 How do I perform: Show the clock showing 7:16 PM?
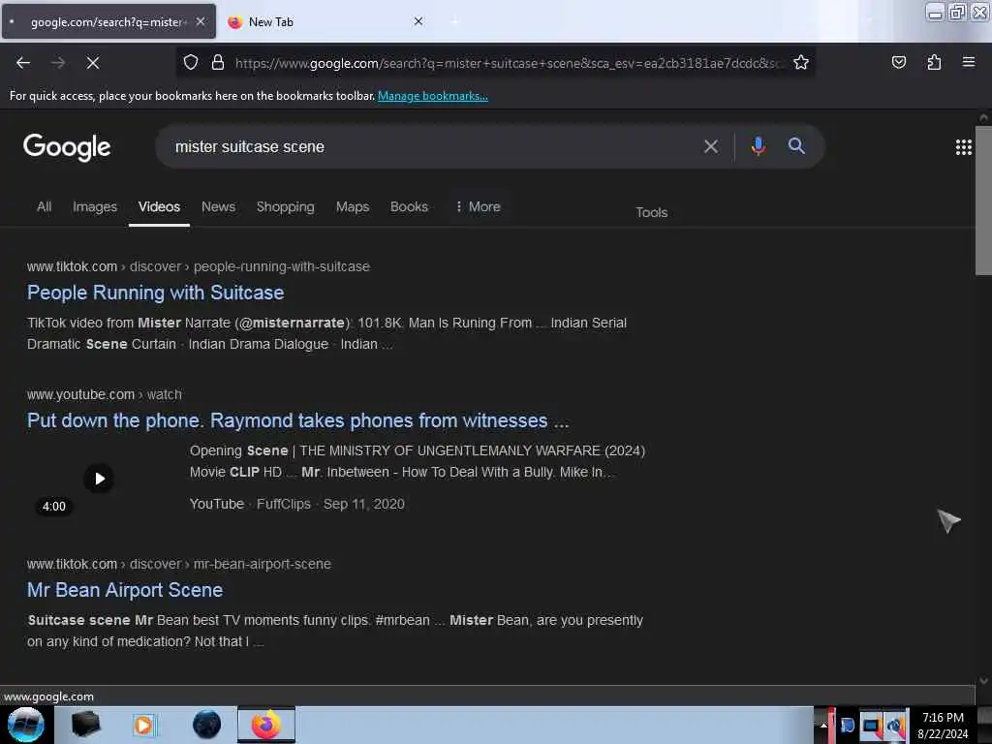[x=943, y=726]
